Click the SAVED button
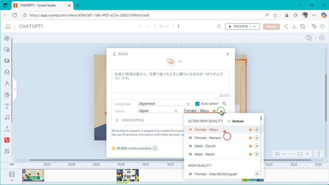This screenshot has height=185, width=329. click(x=271, y=27)
